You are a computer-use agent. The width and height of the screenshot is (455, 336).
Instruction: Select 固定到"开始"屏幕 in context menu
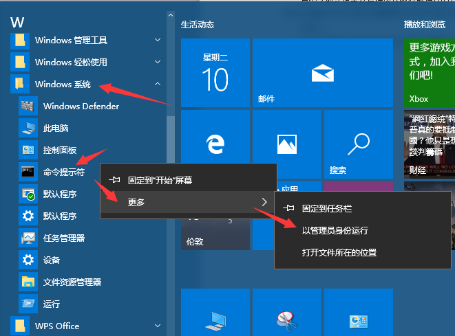click(x=189, y=180)
